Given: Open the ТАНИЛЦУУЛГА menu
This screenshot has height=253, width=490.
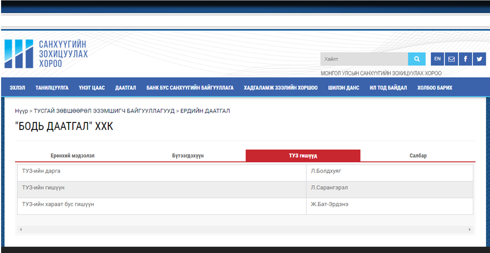Looking at the screenshot, I should 52,88.
